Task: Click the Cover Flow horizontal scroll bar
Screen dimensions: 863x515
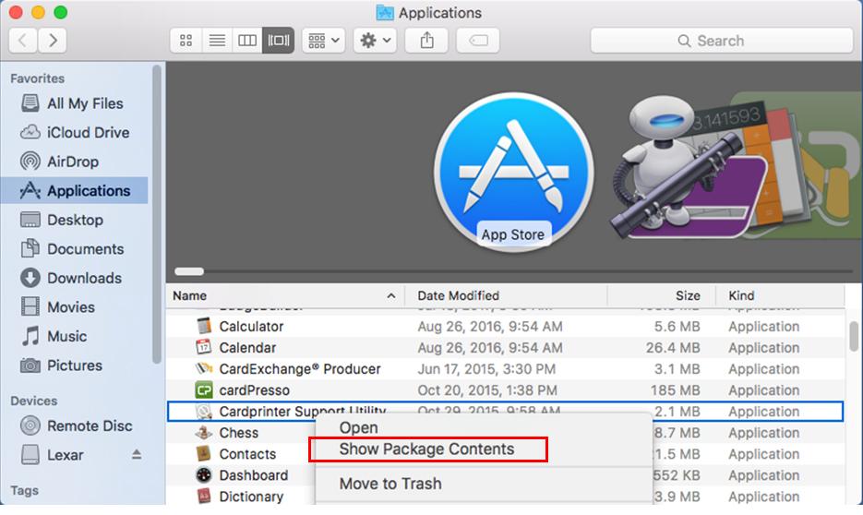Action: tap(189, 271)
